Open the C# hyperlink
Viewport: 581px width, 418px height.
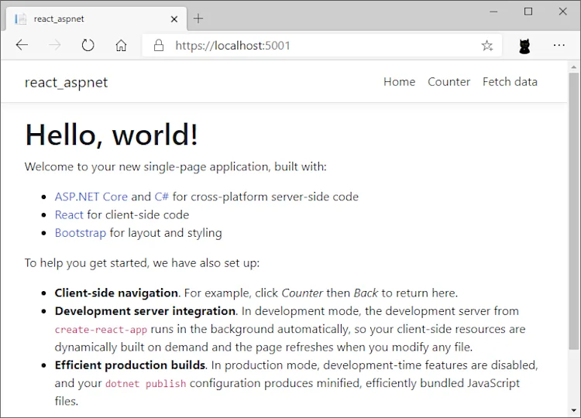161,197
